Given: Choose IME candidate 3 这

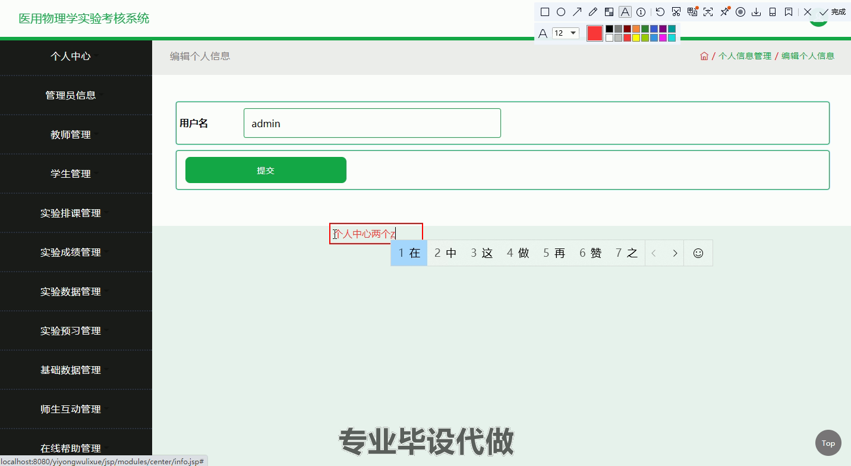Looking at the screenshot, I should click(x=482, y=253).
